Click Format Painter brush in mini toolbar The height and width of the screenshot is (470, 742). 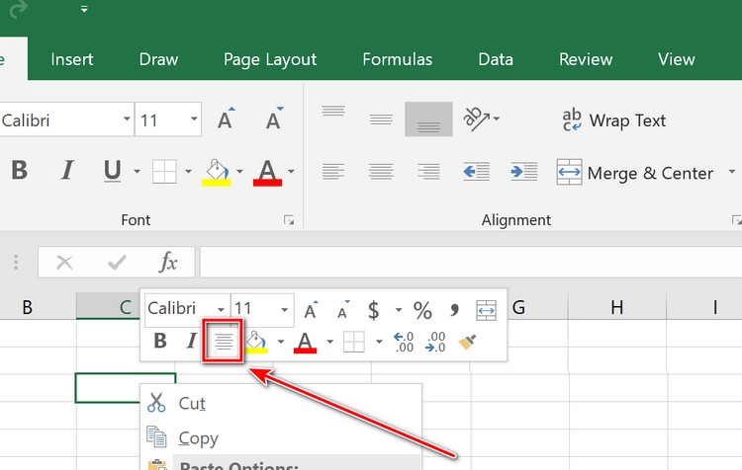468,341
